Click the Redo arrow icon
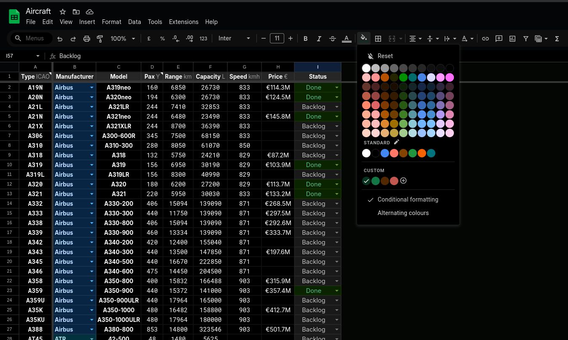 73,39
